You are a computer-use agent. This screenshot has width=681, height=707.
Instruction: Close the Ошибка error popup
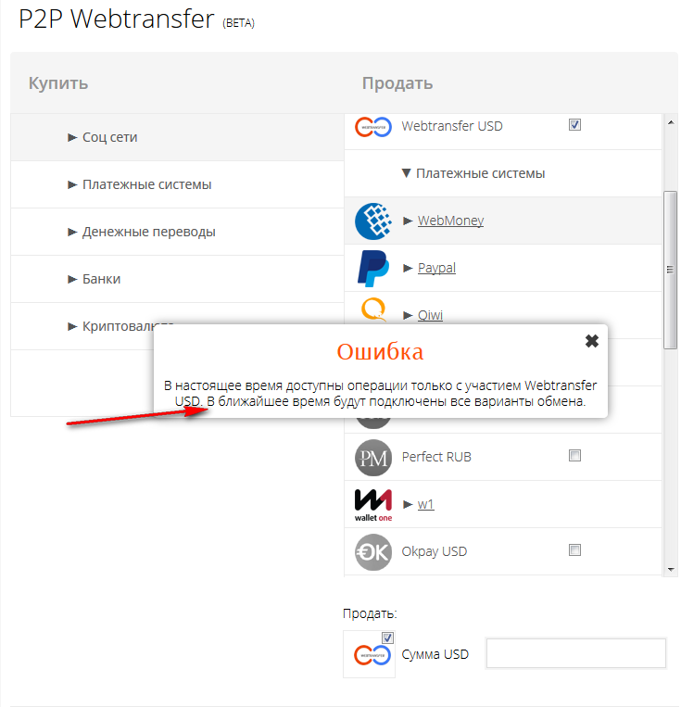pyautogui.click(x=592, y=341)
